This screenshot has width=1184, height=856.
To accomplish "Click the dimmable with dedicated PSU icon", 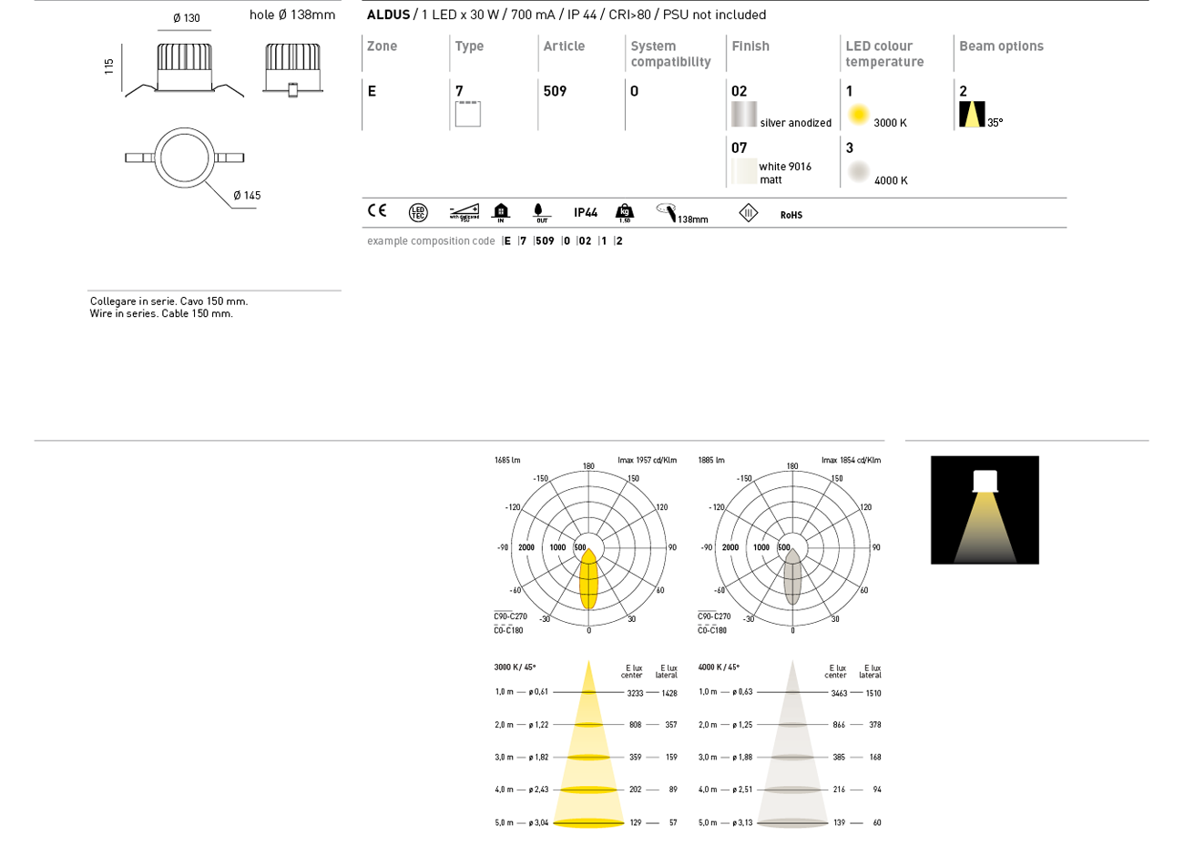I will [x=464, y=212].
